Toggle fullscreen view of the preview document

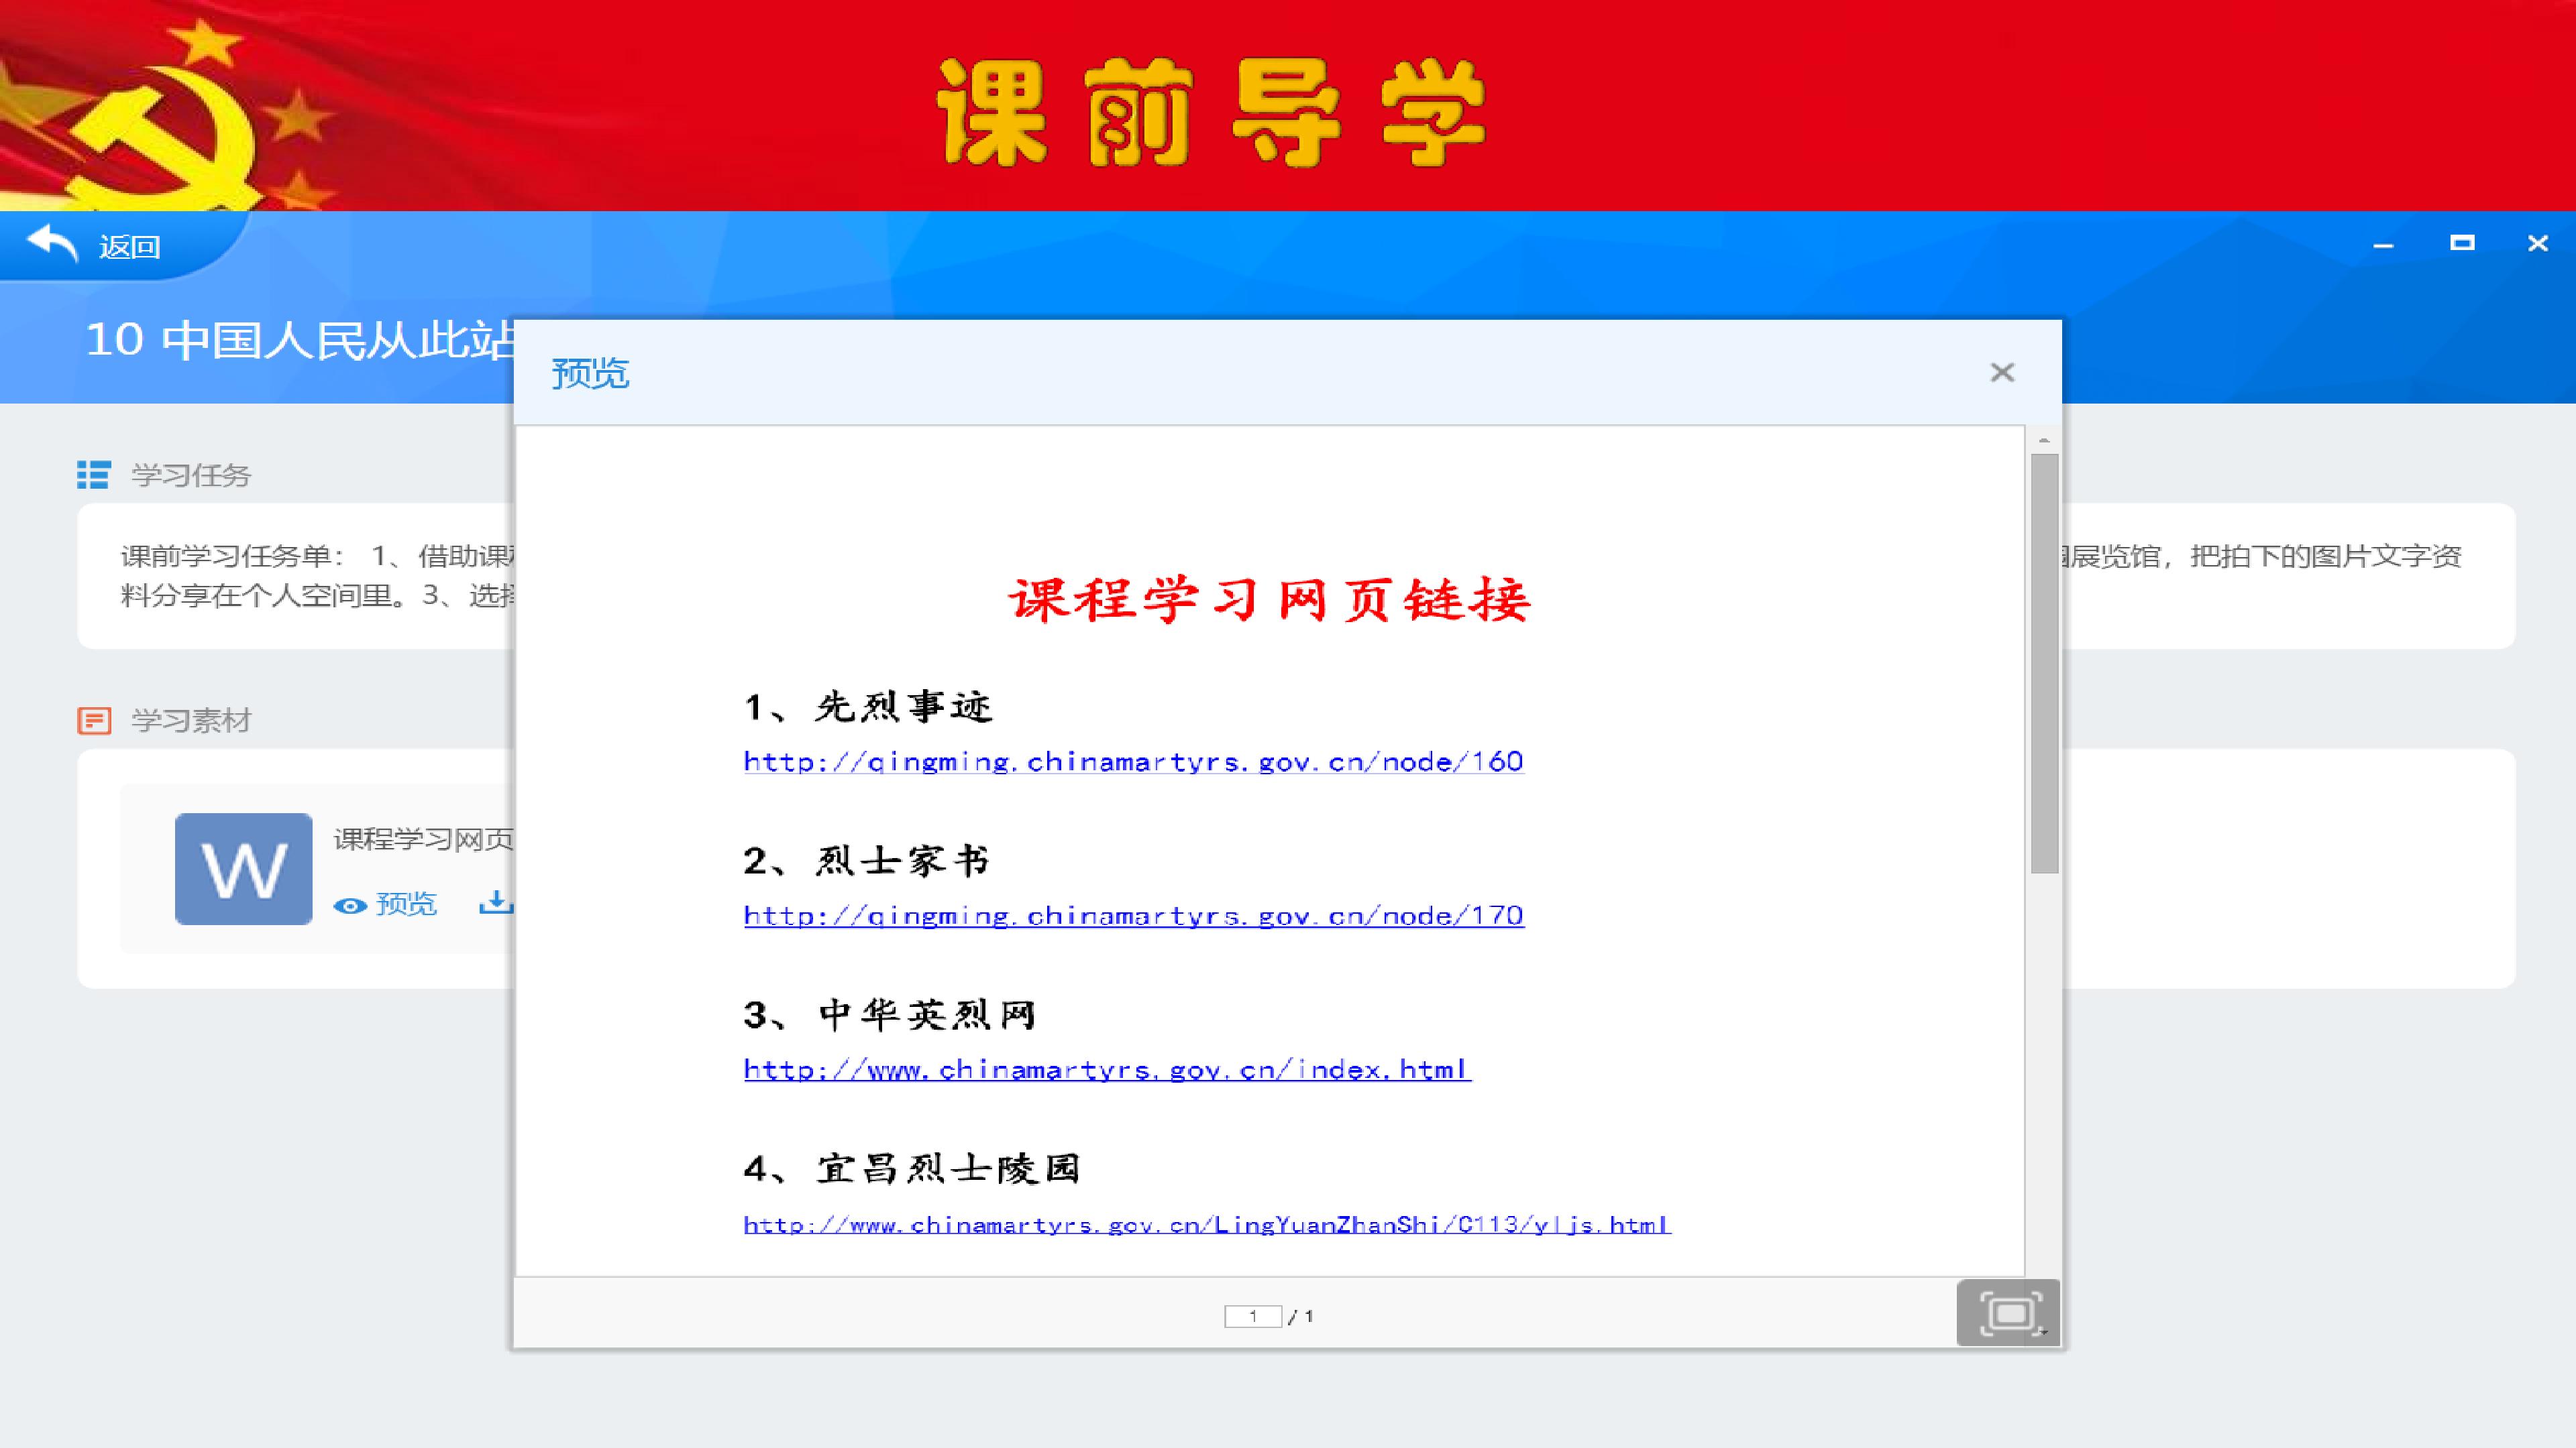pos(2008,1313)
